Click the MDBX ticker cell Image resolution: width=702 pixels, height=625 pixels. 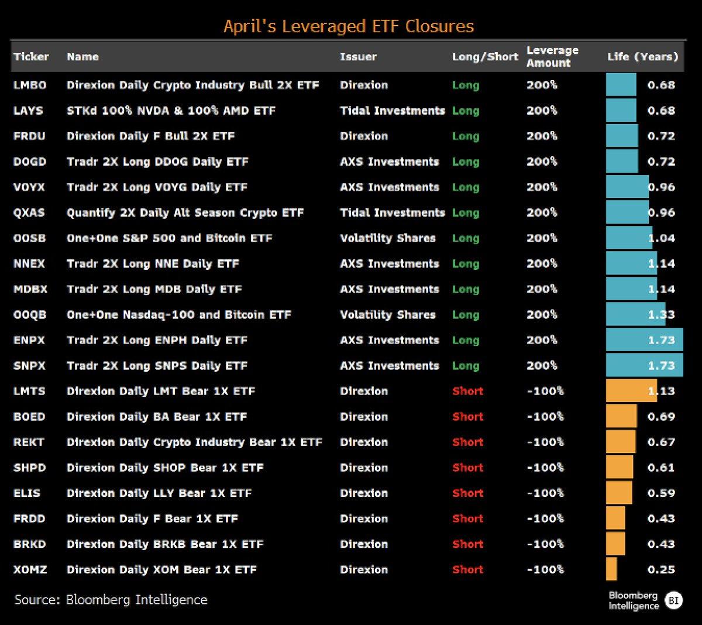[30, 289]
